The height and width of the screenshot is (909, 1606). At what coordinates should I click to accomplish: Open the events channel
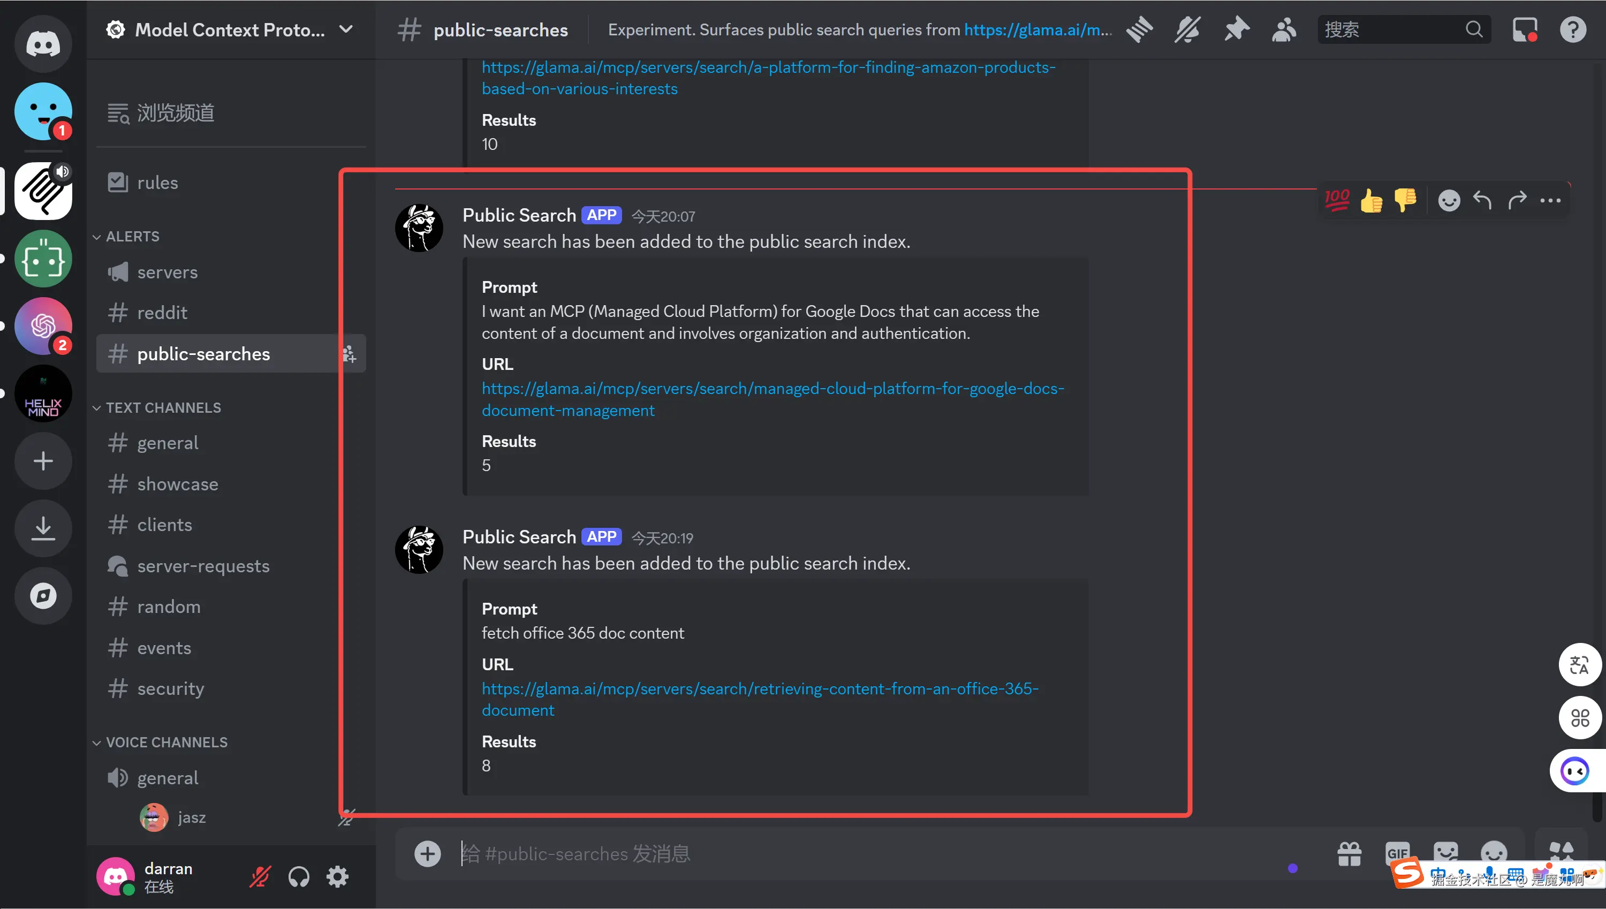231,647
